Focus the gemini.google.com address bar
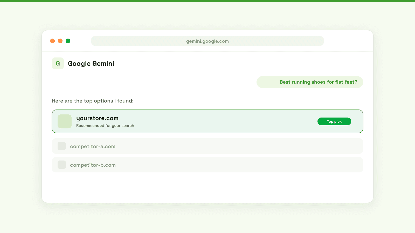415x233 pixels. pyautogui.click(x=208, y=41)
